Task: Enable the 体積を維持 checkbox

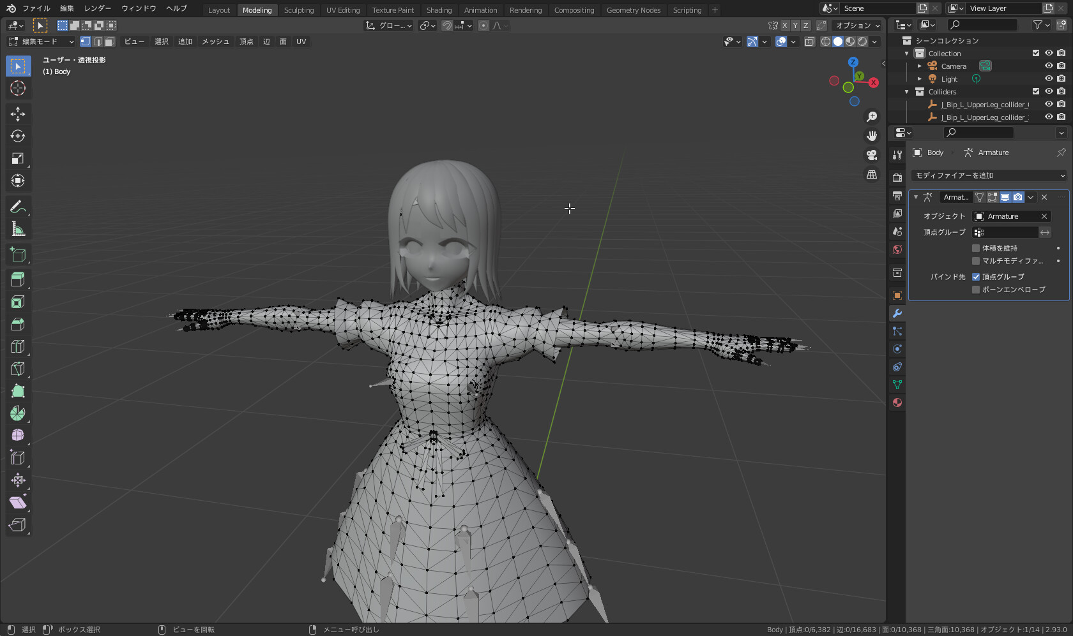Action: pyautogui.click(x=976, y=248)
